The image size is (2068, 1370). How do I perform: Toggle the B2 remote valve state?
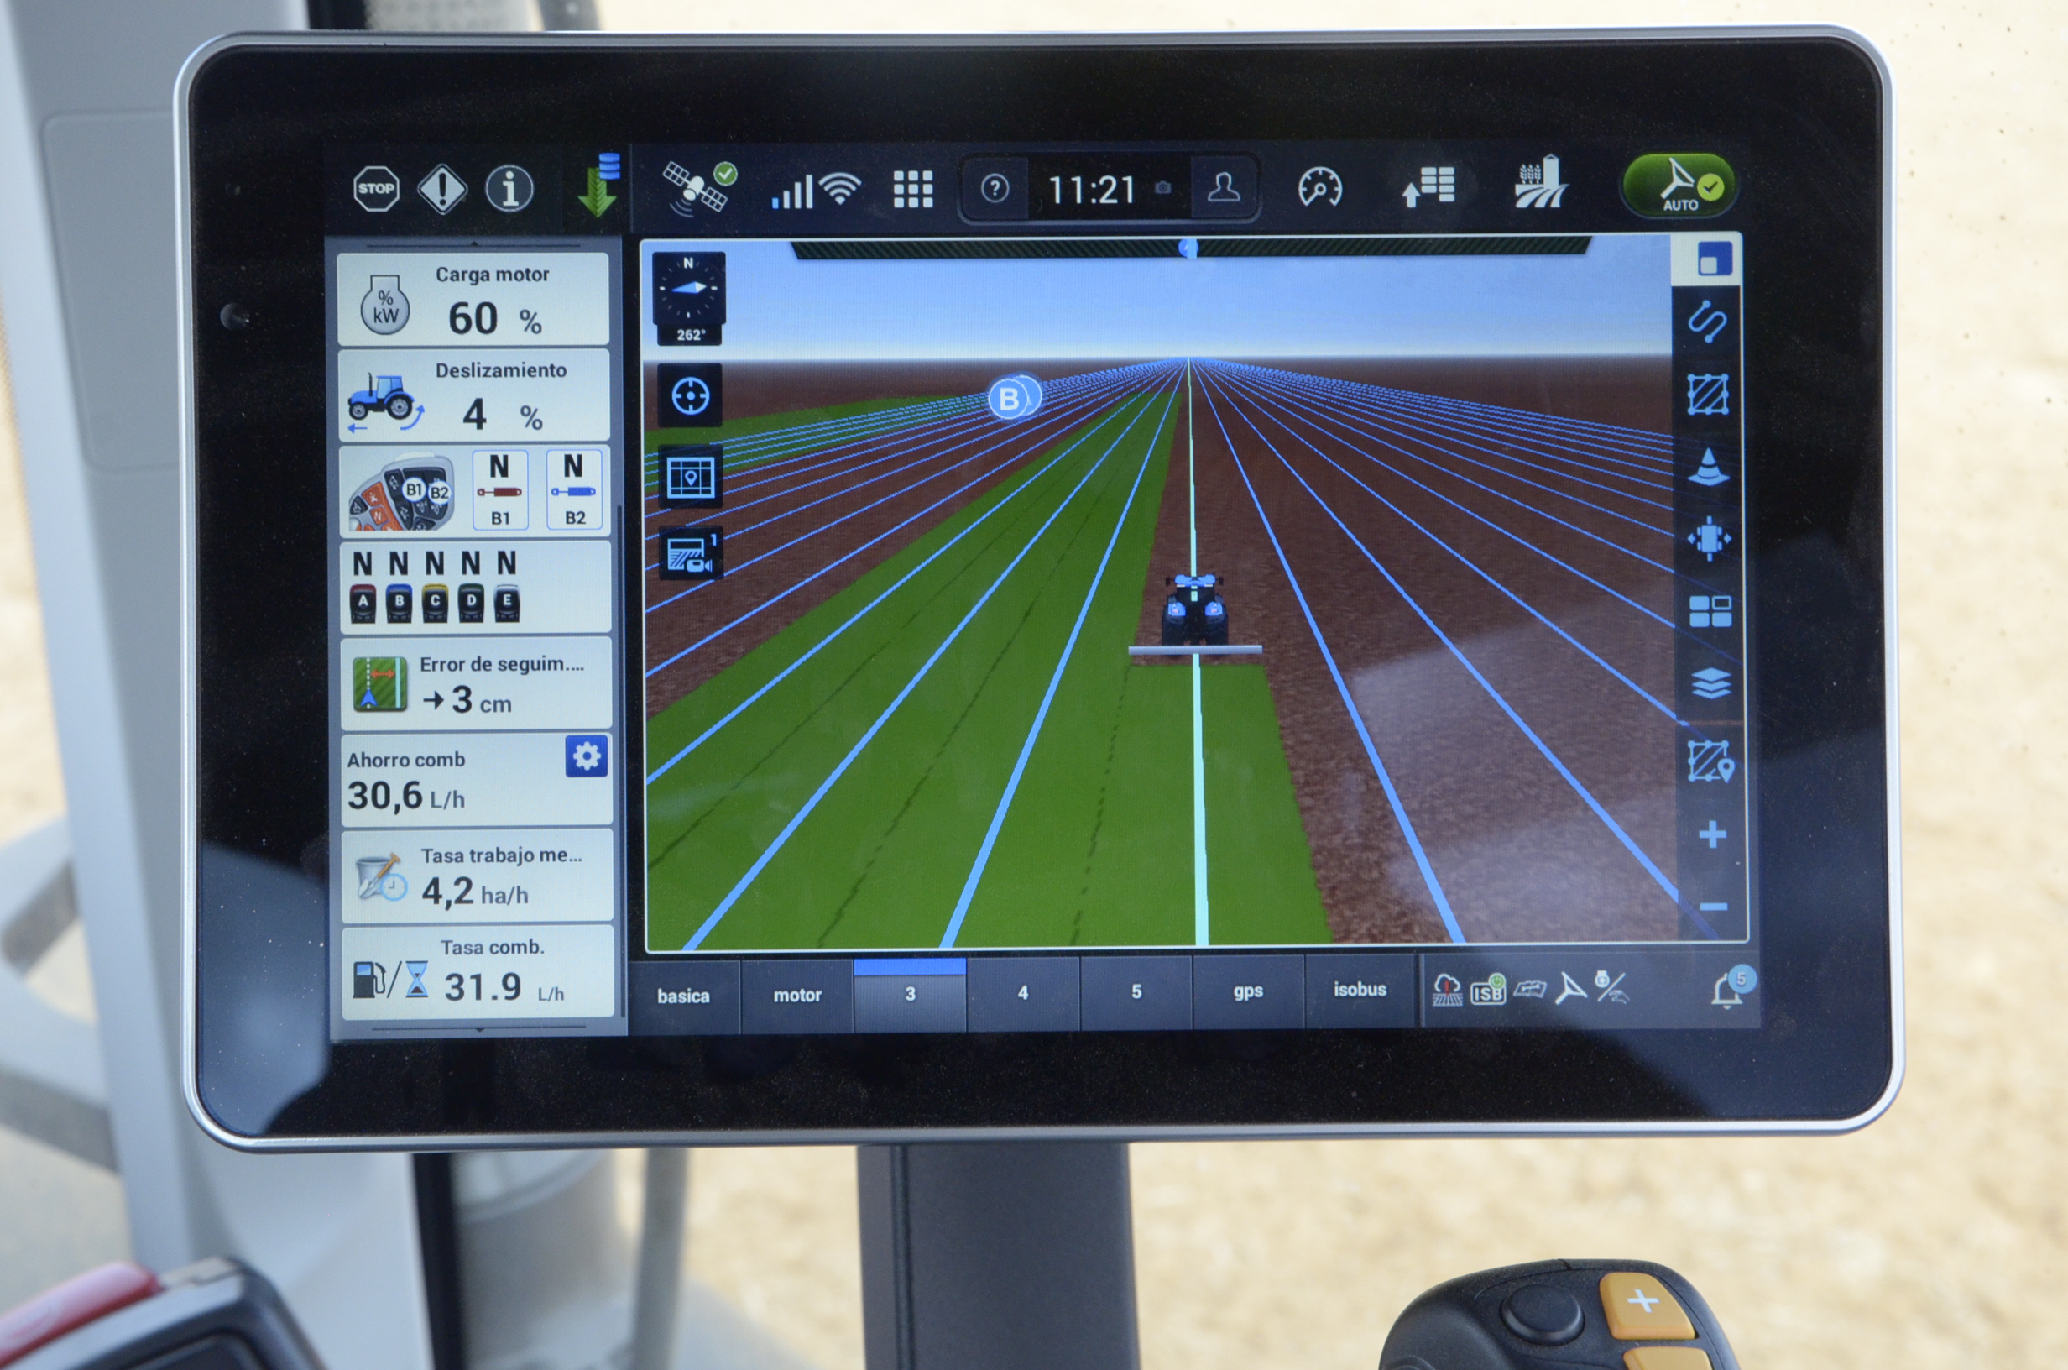pos(574,490)
